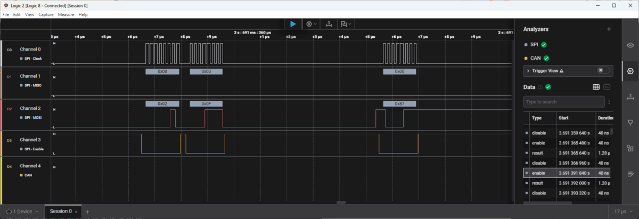Switch data view to terminal mode icon
This screenshot has height=219, width=639.
point(607,87)
